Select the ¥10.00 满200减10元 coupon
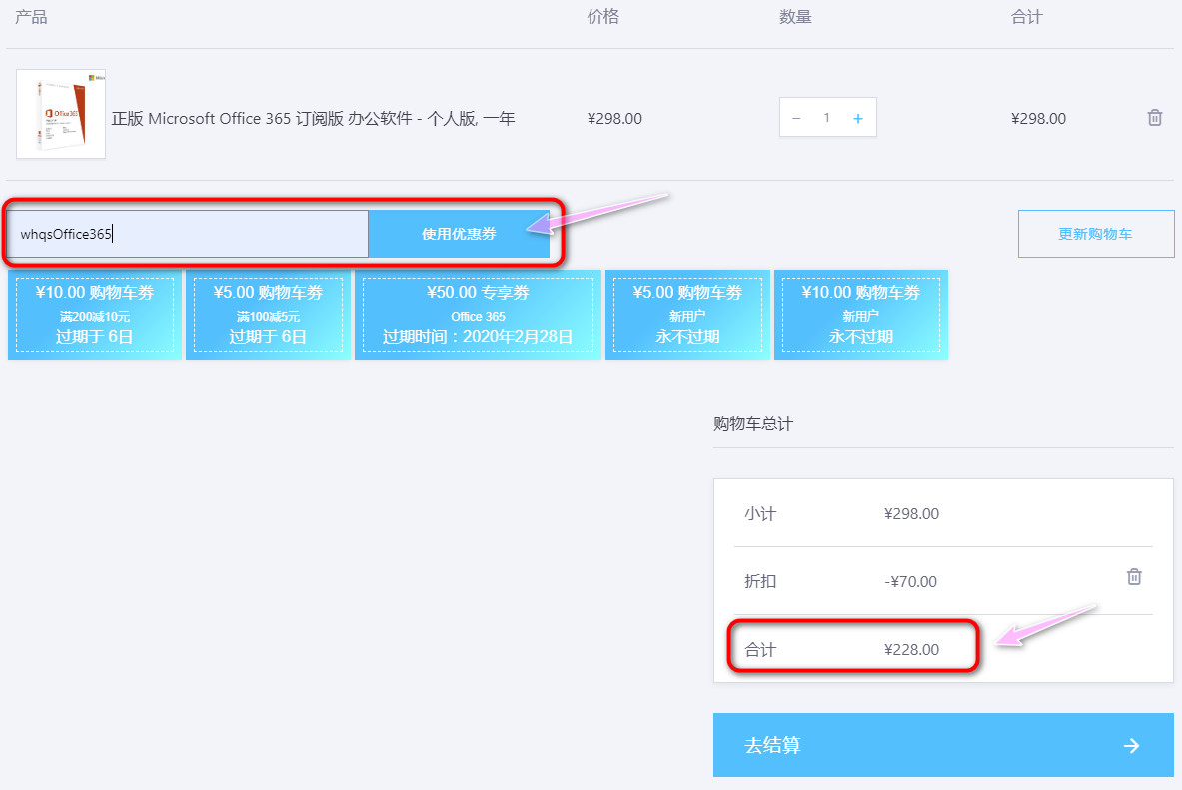This screenshot has height=790, width=1182. 95,314
